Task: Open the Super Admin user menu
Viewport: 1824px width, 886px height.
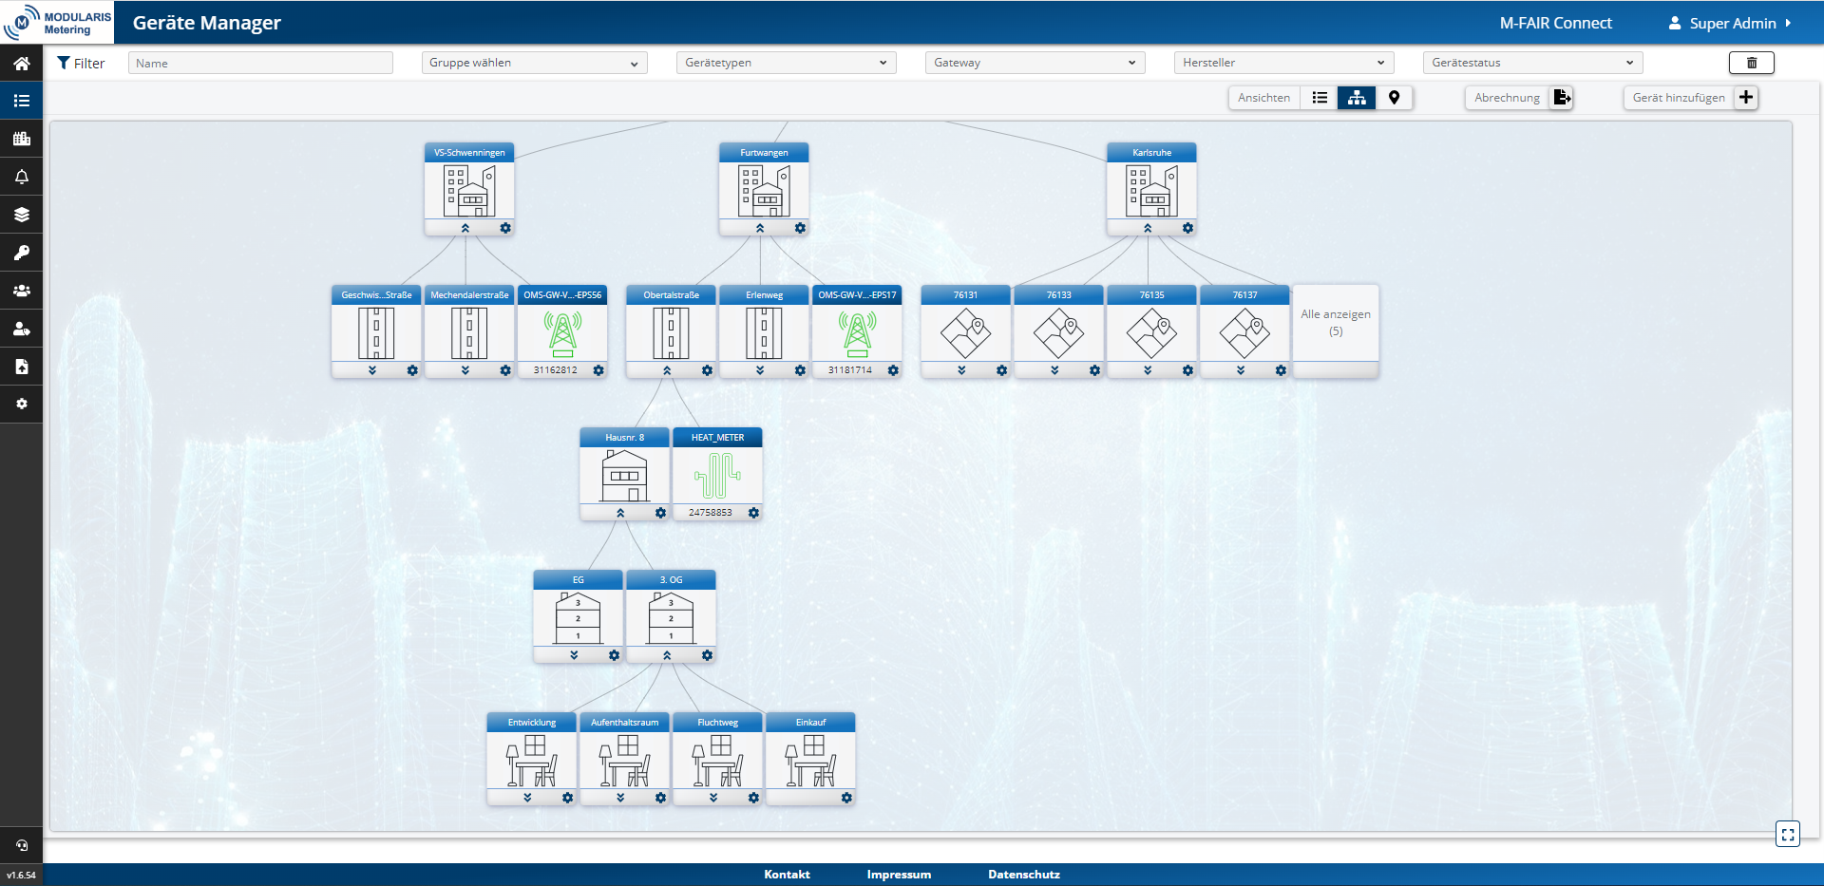Action: tap(1731, 23)
